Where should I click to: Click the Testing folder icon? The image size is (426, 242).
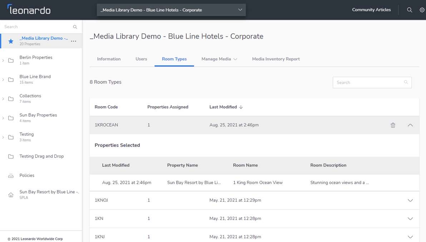11,137
